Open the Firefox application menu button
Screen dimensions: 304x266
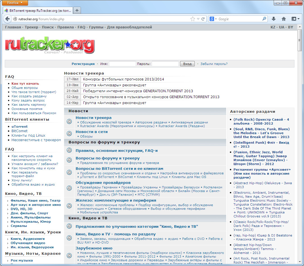click(x=15, y=3)
